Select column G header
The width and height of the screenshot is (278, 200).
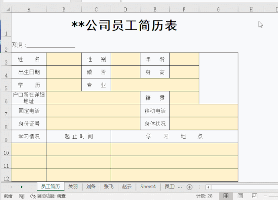218,10
